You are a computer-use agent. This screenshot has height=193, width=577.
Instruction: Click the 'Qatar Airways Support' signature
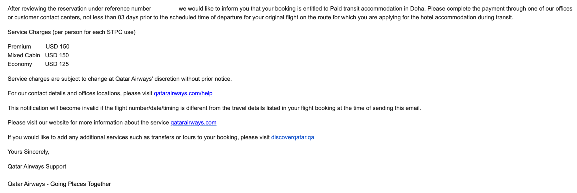37,166
